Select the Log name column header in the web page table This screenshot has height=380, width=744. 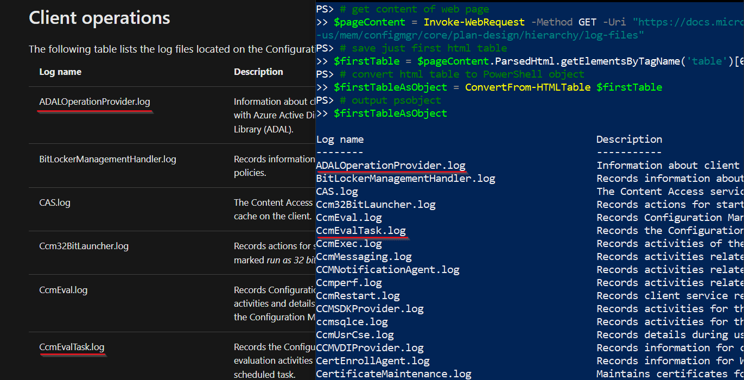click(x=60, y=72)
